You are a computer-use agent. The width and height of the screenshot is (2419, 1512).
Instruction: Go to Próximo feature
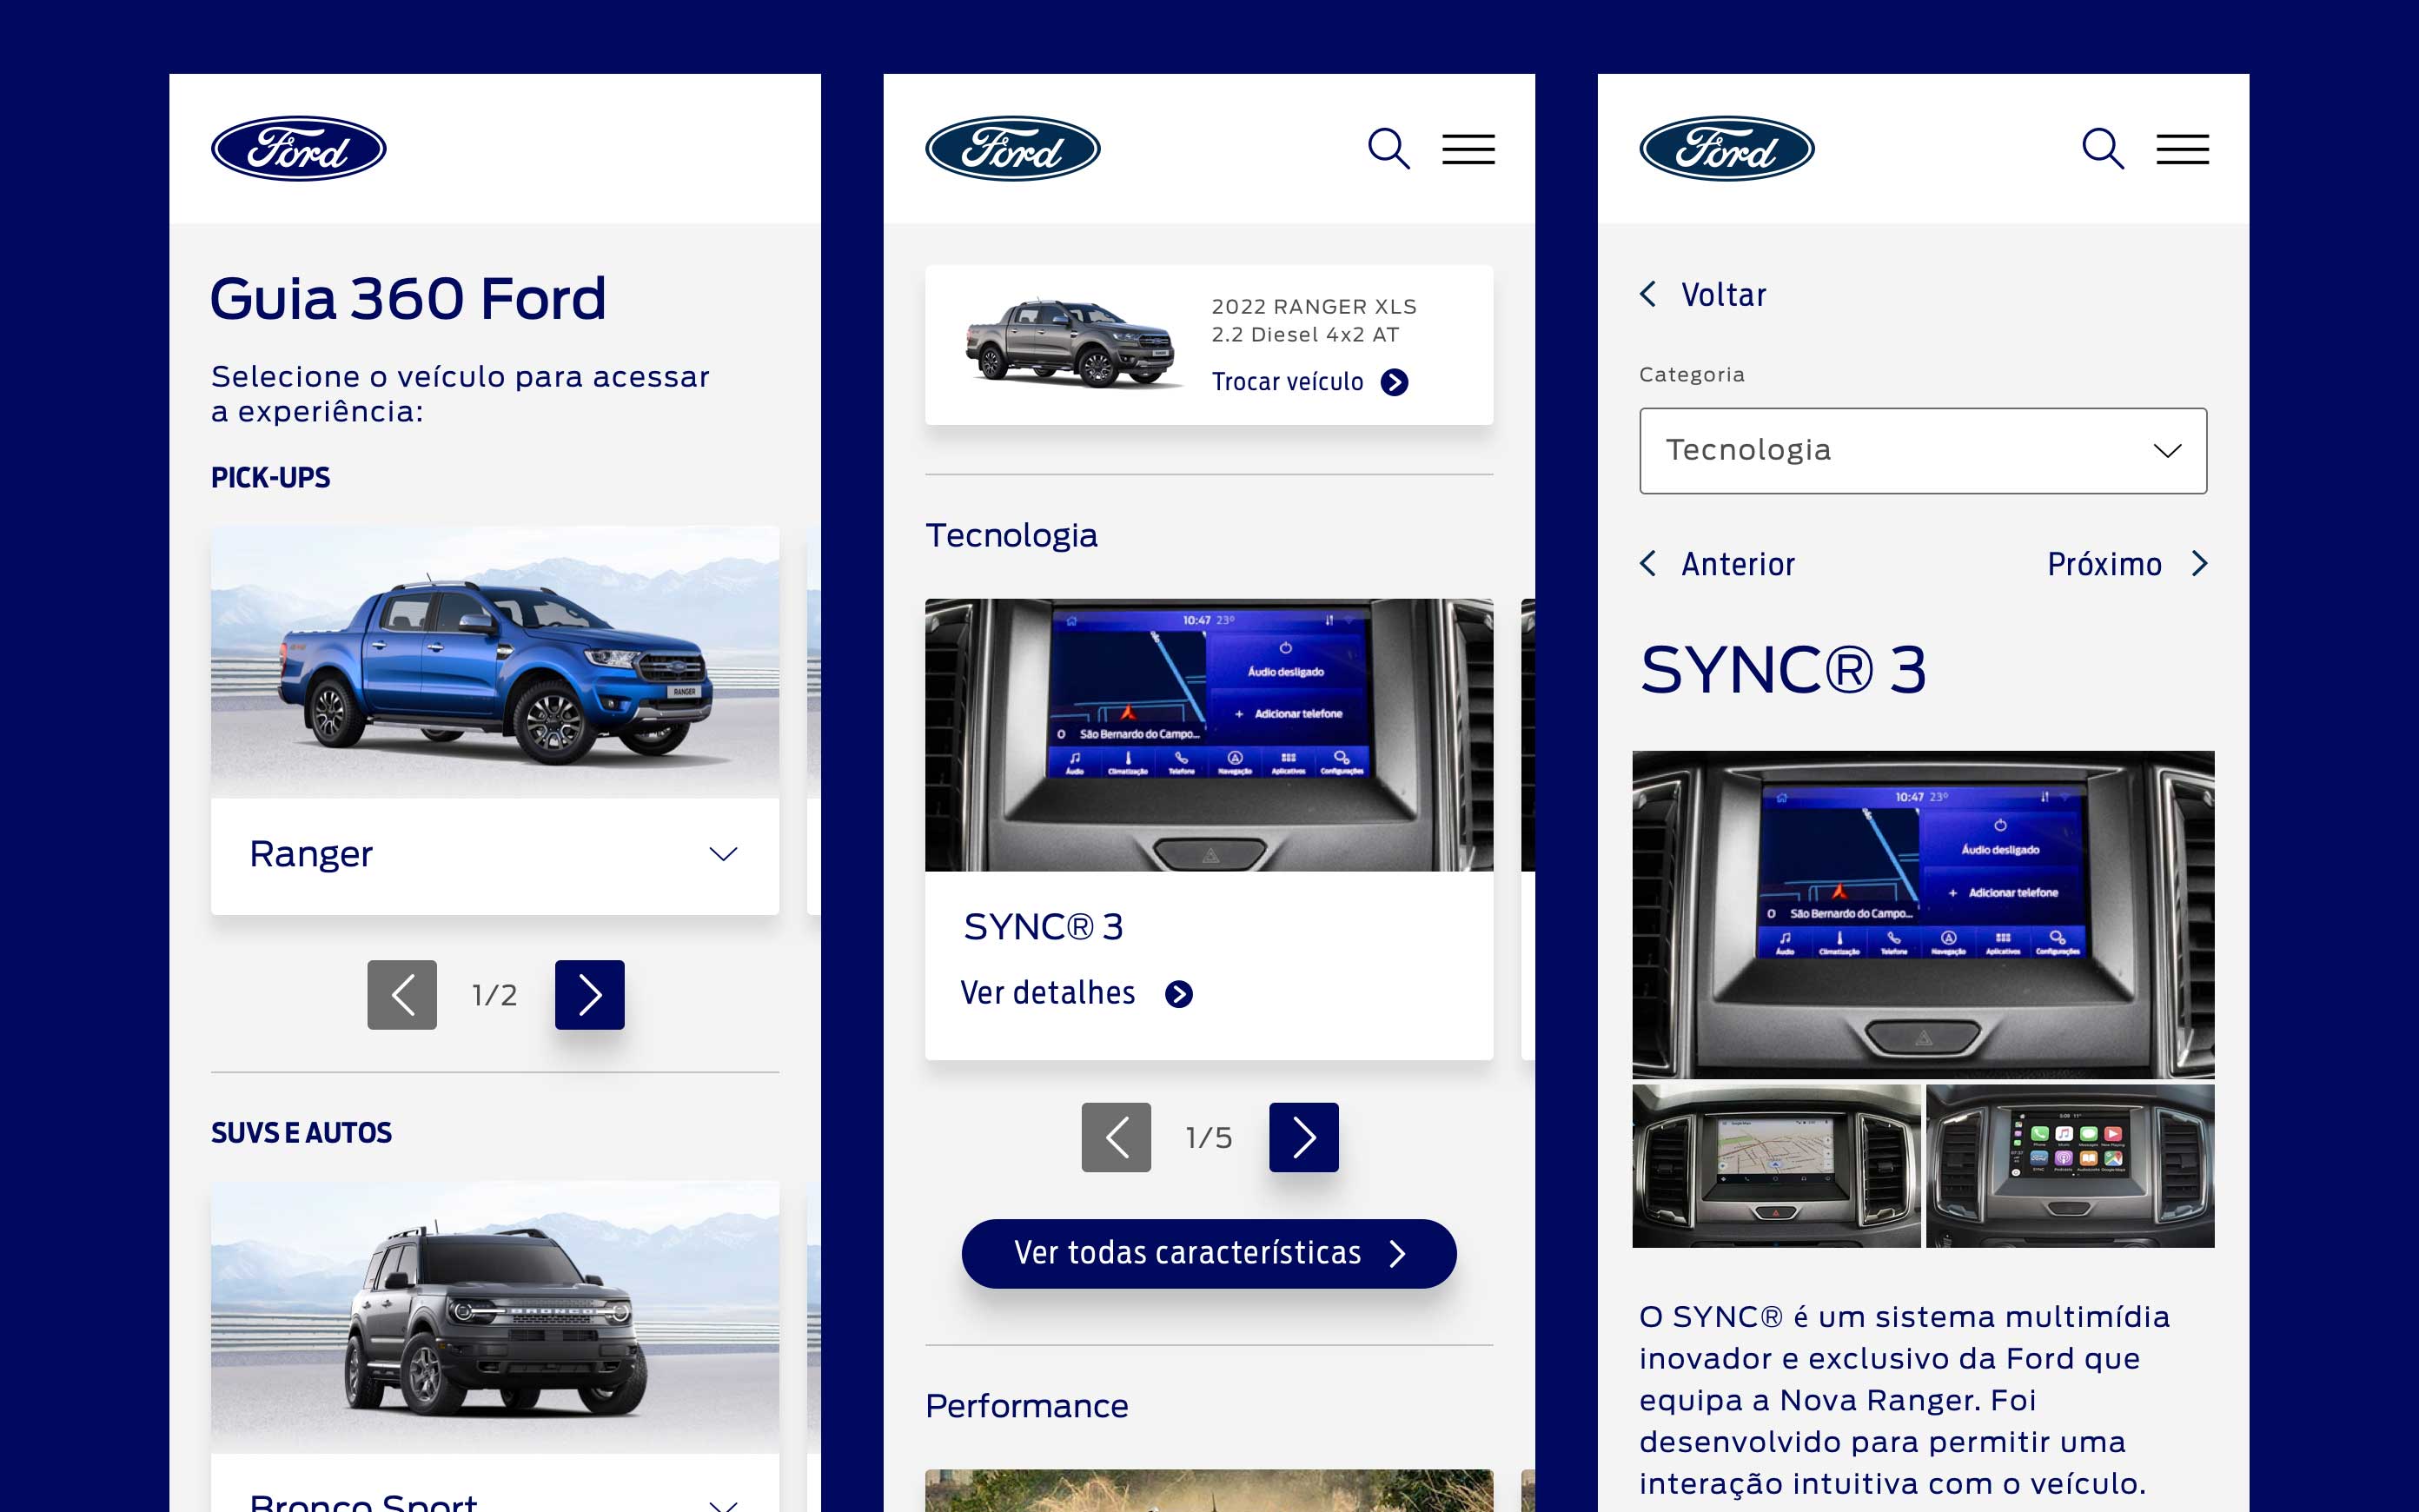(x=2104, y=565)
